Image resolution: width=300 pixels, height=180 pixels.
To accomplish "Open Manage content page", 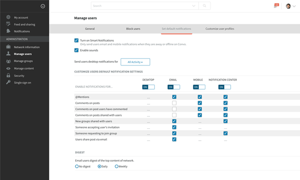I will pyautogui.click(x=24, y=68).
